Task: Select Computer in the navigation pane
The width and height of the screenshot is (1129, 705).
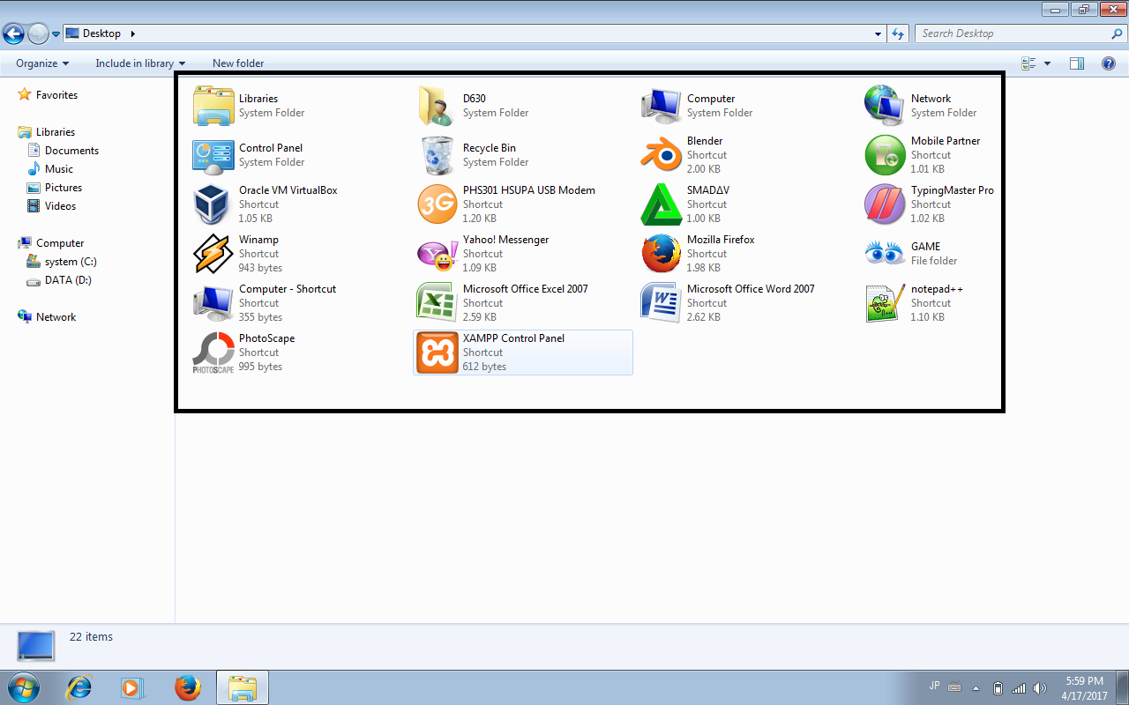Action: pyautogui.click(x=60, y=243)
